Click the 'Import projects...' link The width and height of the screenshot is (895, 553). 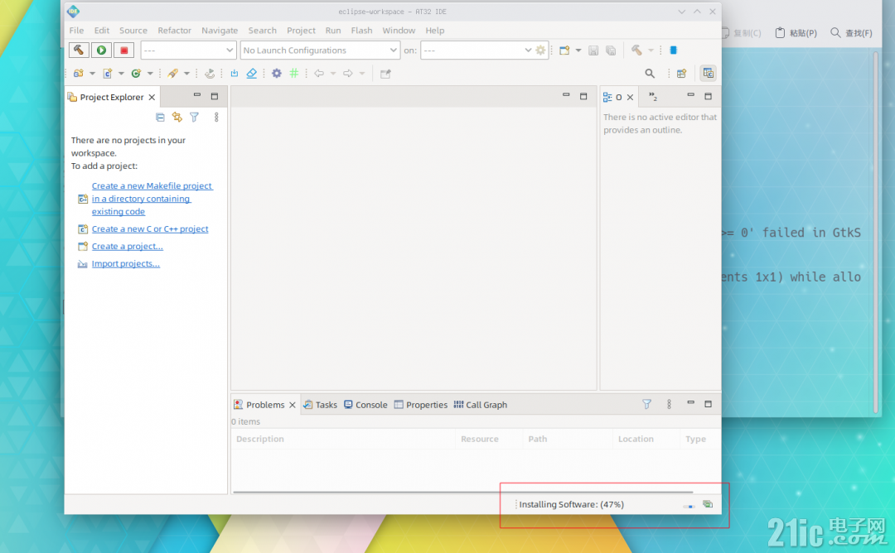pyautogui.click(x=126, y=263)
